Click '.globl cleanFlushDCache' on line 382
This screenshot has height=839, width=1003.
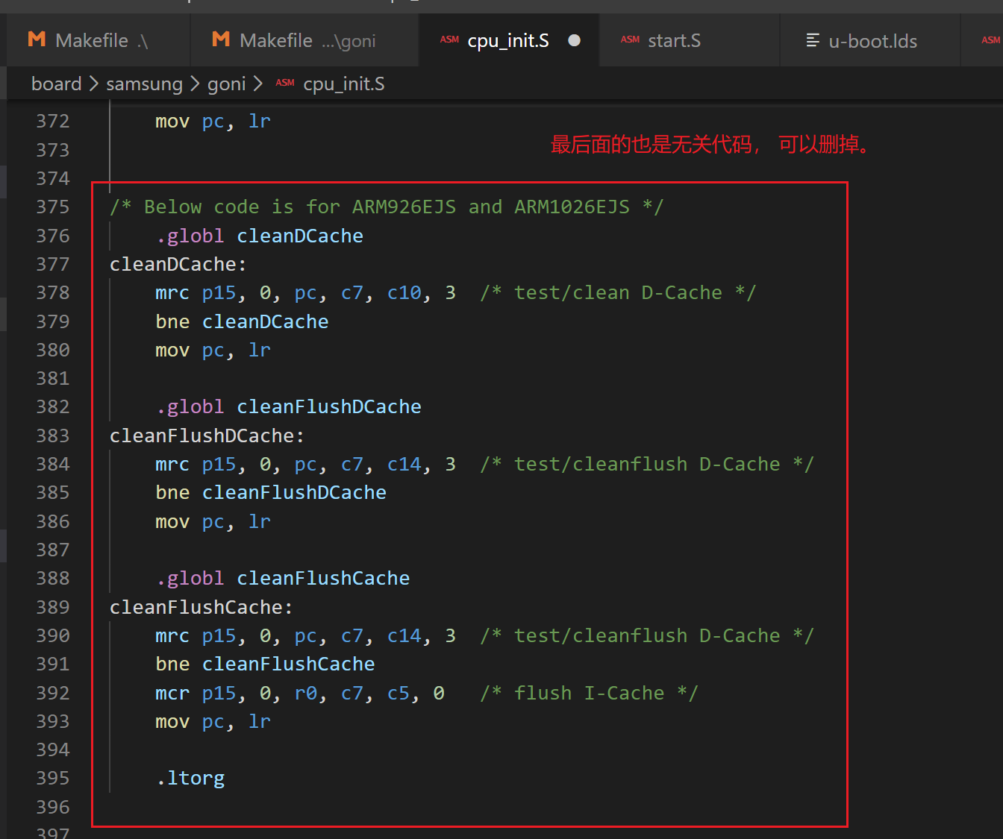[289, 406]
